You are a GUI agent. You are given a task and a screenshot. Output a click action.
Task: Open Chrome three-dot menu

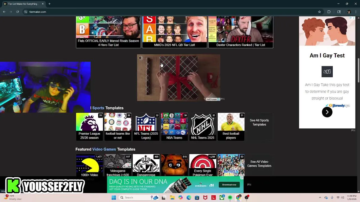(x=356, y=12)
